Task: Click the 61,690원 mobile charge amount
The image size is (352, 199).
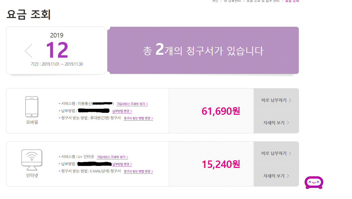Action: tap(221, 111)
